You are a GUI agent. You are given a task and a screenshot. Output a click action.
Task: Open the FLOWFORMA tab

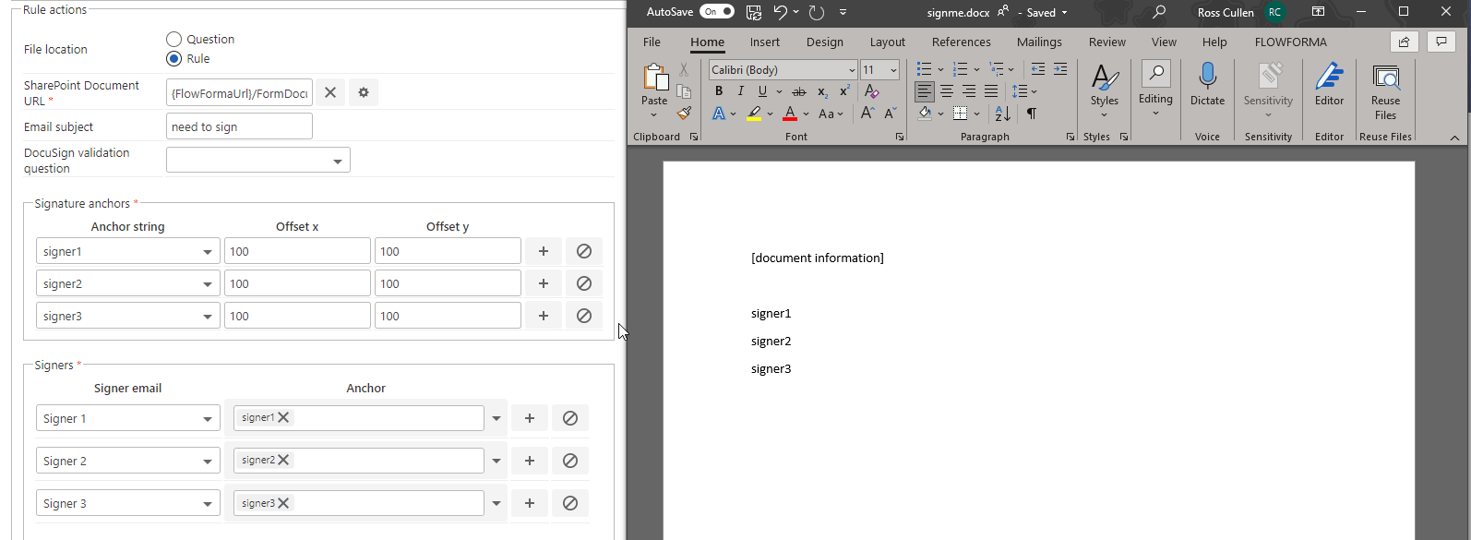pyautogui.click(x=1290, y=42)
